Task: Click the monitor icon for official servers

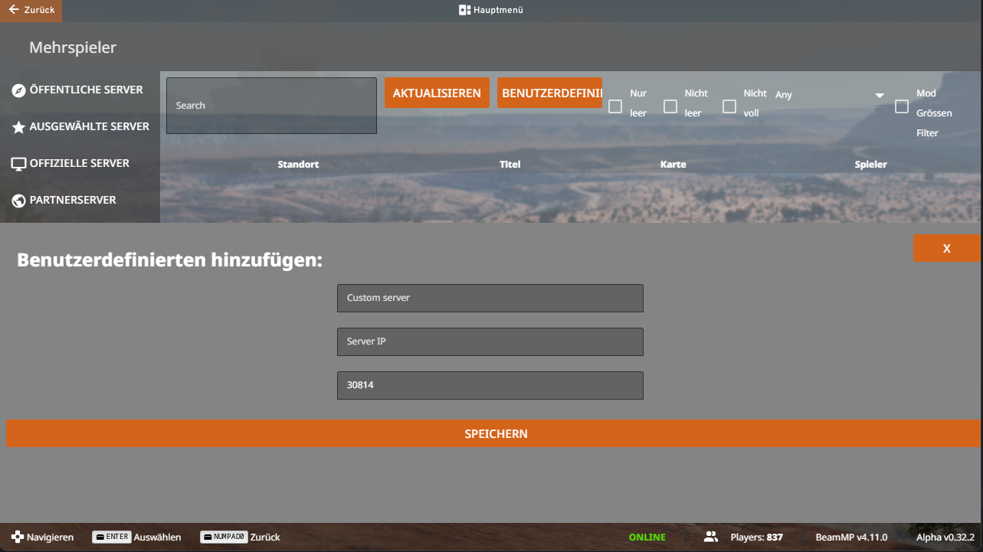Action: click(x=18, y=164)
